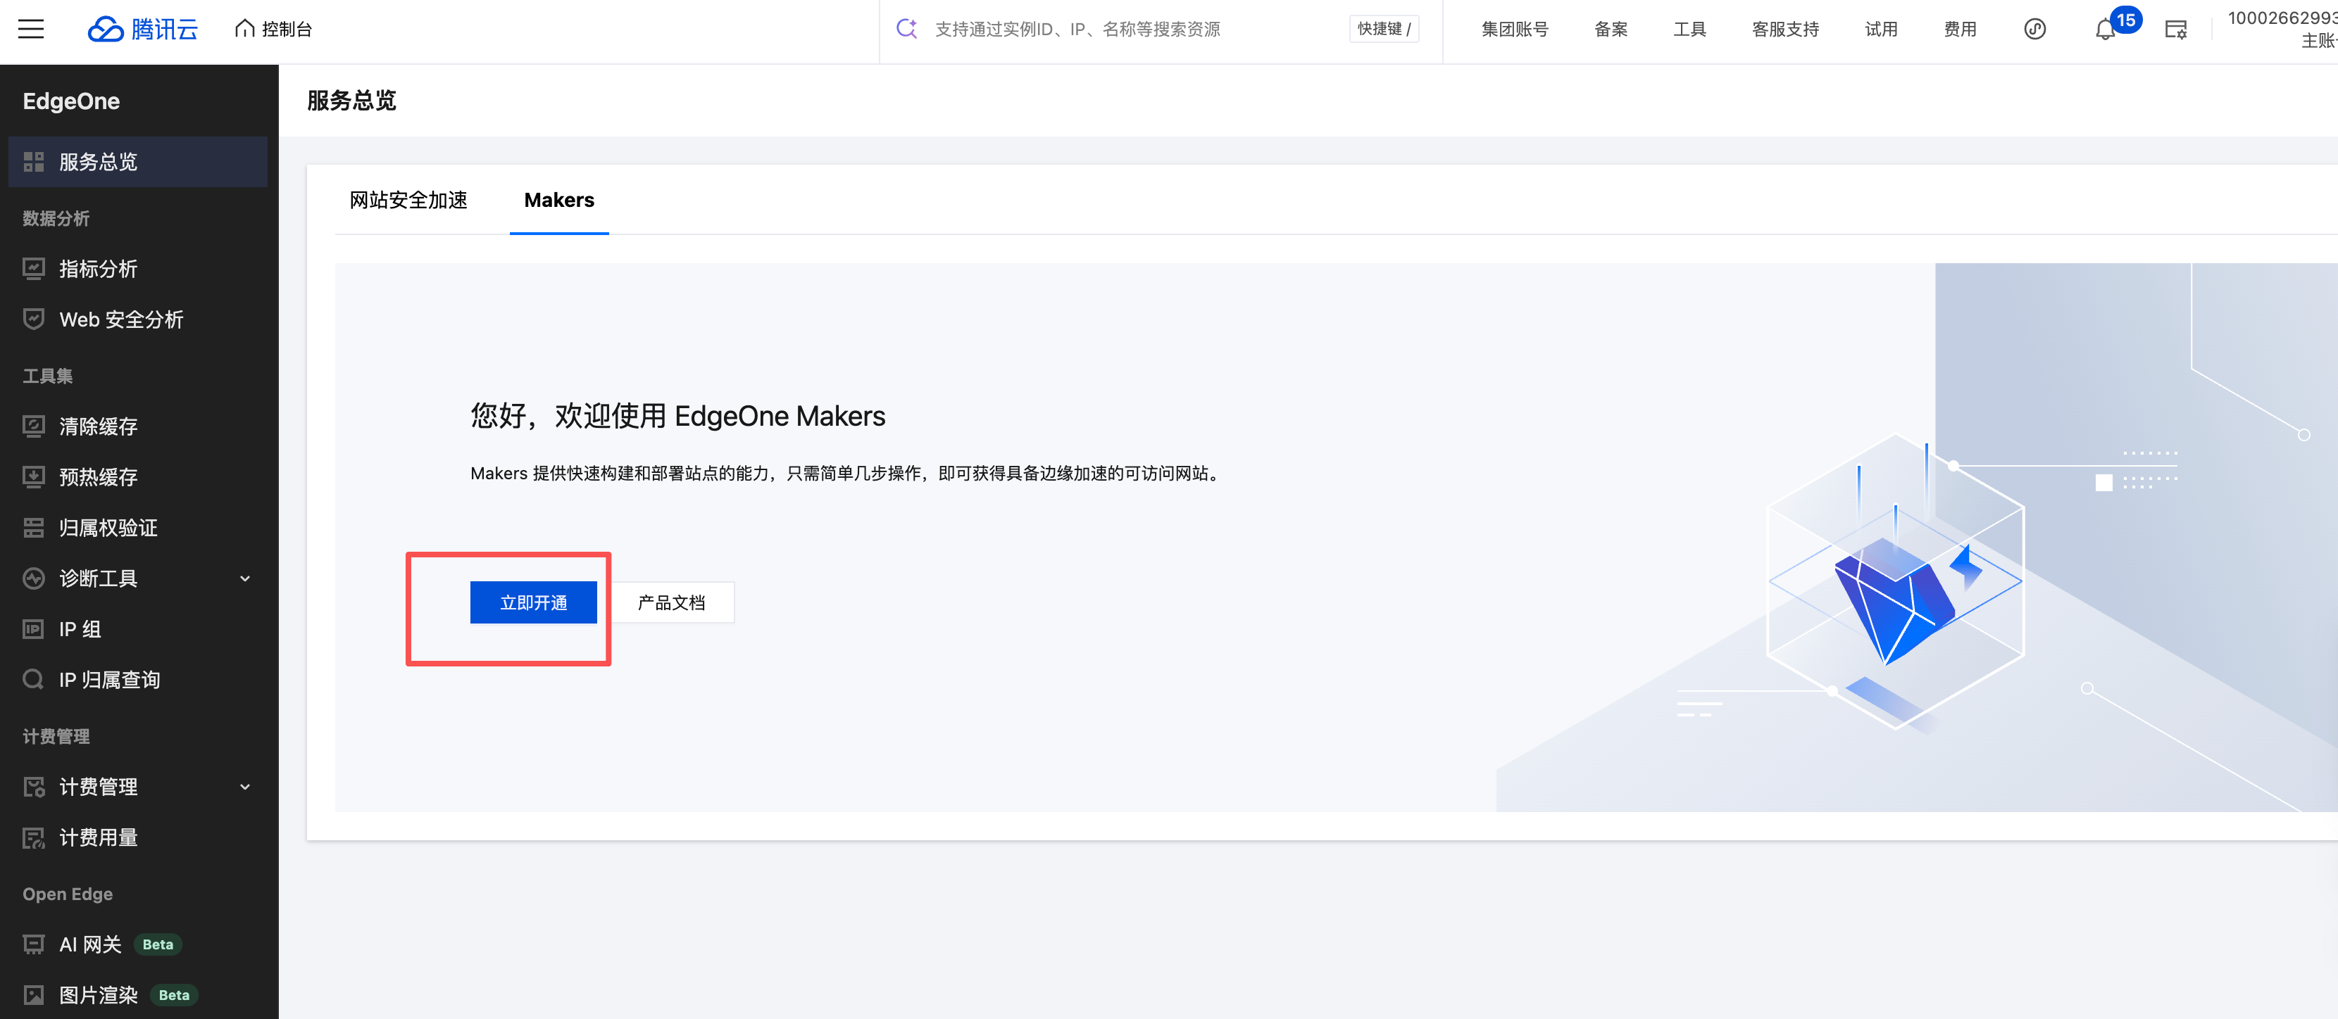Open the 工具 menu
2338x1019 pixels.
1689,29
